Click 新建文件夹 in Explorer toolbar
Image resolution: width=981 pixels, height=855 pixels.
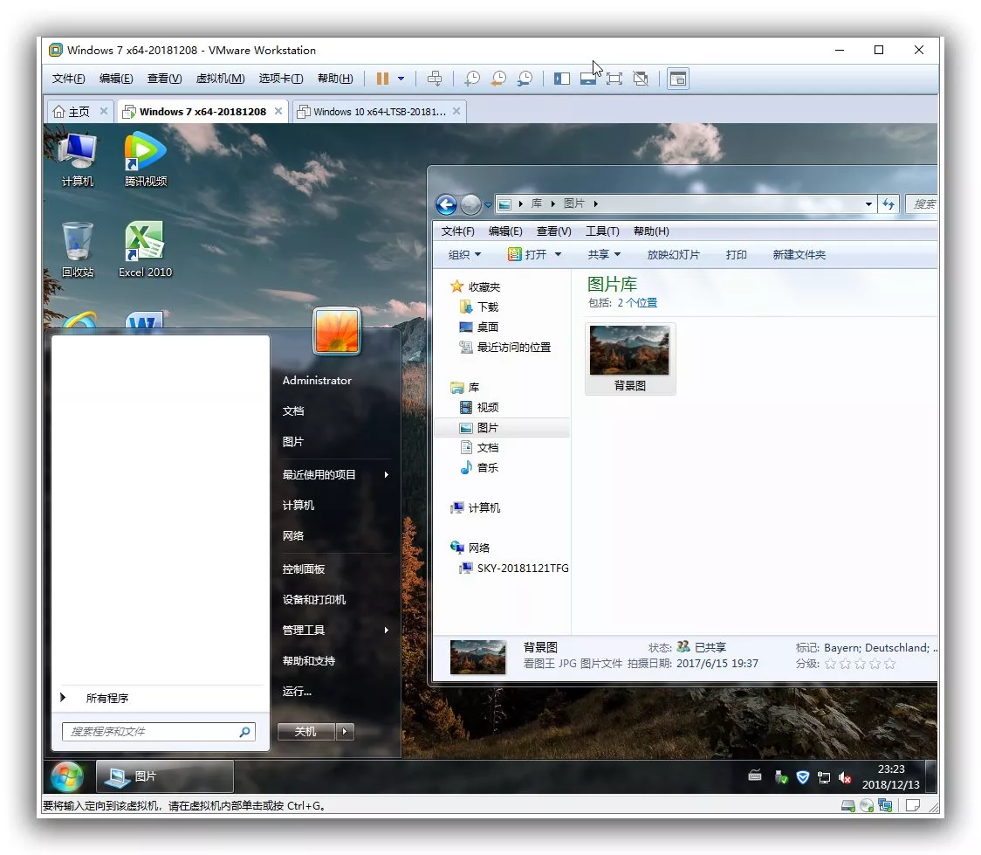coord(799,255)
